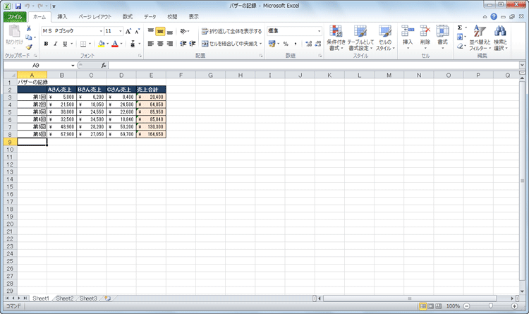This screenshot has width=529, height=314.
Task: Switch to the 挿入 ribbon tab
Action: coord(62,16)
